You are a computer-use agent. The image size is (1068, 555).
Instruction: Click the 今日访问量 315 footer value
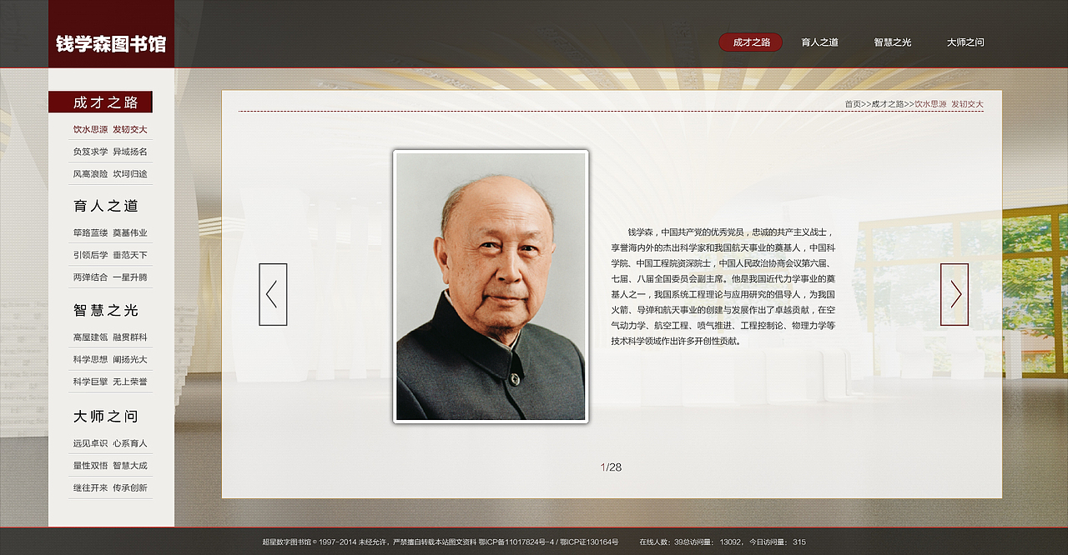pyautogui.click(x=778, y=542)
